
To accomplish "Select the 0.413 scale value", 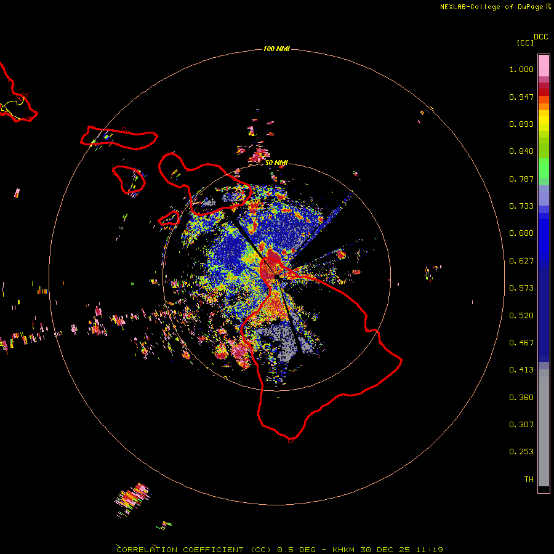I will (x=521, y=370).
